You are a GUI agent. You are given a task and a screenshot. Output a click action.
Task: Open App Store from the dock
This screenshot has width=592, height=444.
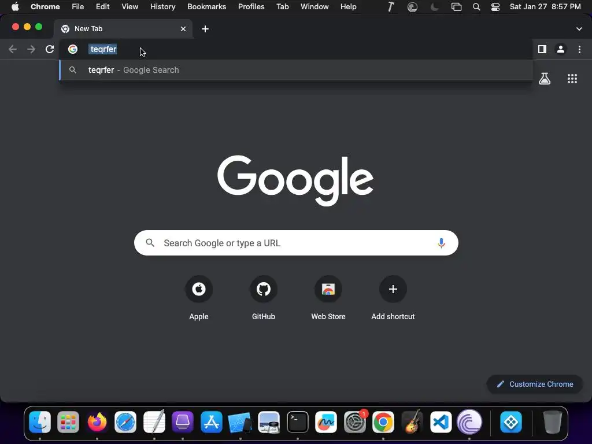coord(212,421)
